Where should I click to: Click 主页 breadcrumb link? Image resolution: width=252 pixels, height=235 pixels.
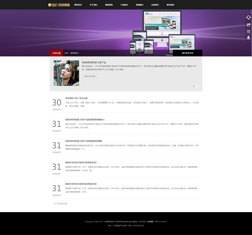(x=66, y=53)
